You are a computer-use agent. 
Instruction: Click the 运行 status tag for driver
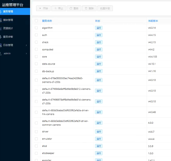pyautogui.click(x=99, y=132)
